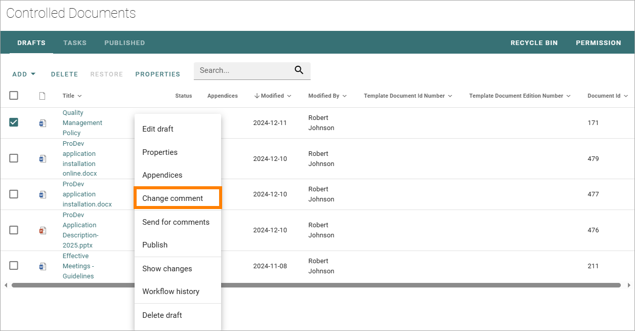
Task: Open Document Id column dropdown
Action: (x=625, y=96)
